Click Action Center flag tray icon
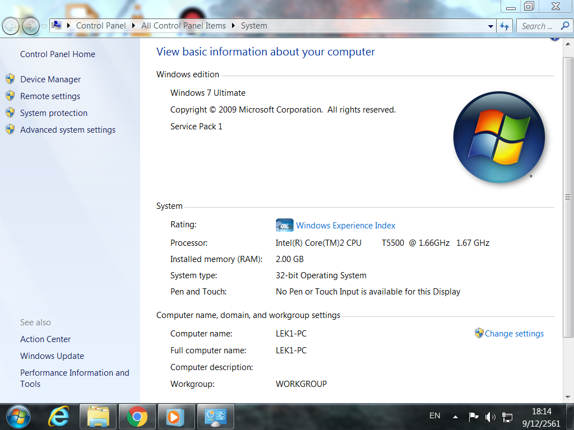Viewport: 574px width, 430px height. (x=473, y=417)
